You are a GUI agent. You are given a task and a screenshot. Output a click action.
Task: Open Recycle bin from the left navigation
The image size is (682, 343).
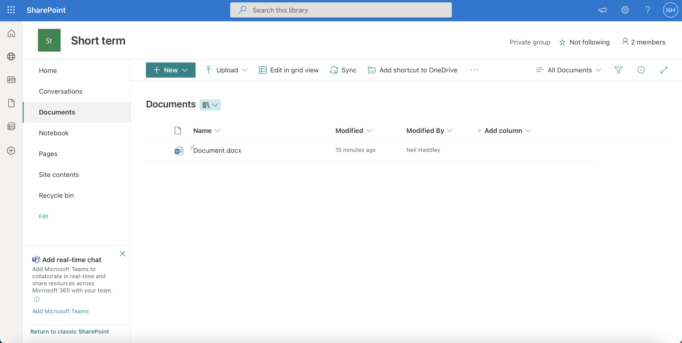pos(56,195)
